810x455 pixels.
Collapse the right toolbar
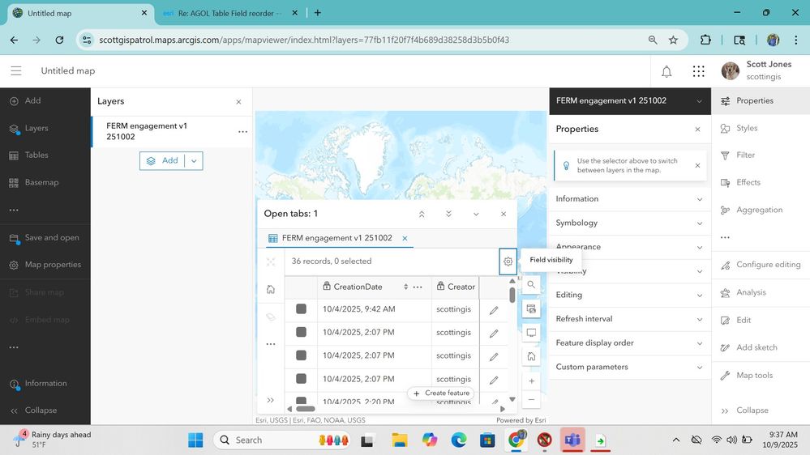[745, 410]
